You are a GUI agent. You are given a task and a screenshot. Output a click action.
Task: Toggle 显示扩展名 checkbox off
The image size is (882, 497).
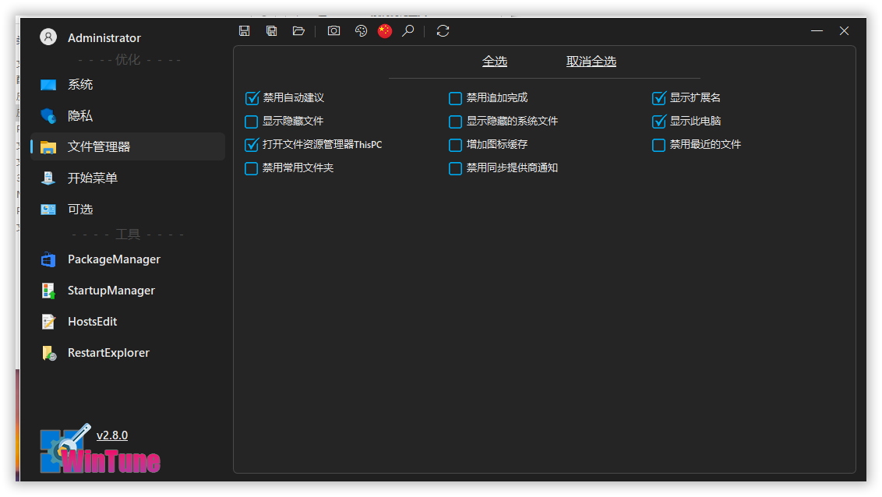point(659,98)
